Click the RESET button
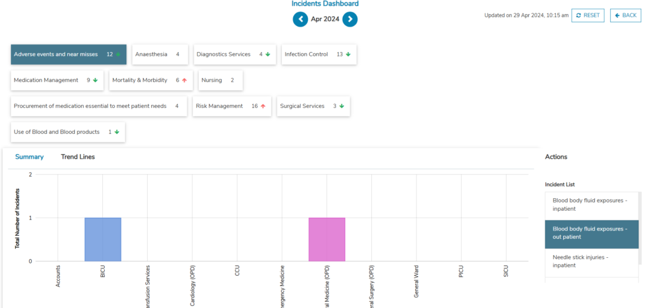 (588, 15)
